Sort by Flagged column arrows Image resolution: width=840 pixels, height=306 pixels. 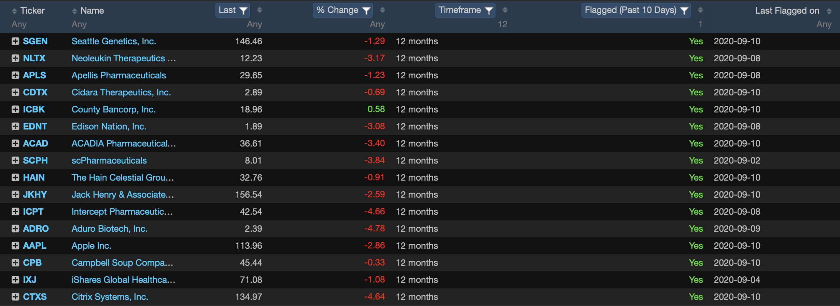(x=700, y=10)
